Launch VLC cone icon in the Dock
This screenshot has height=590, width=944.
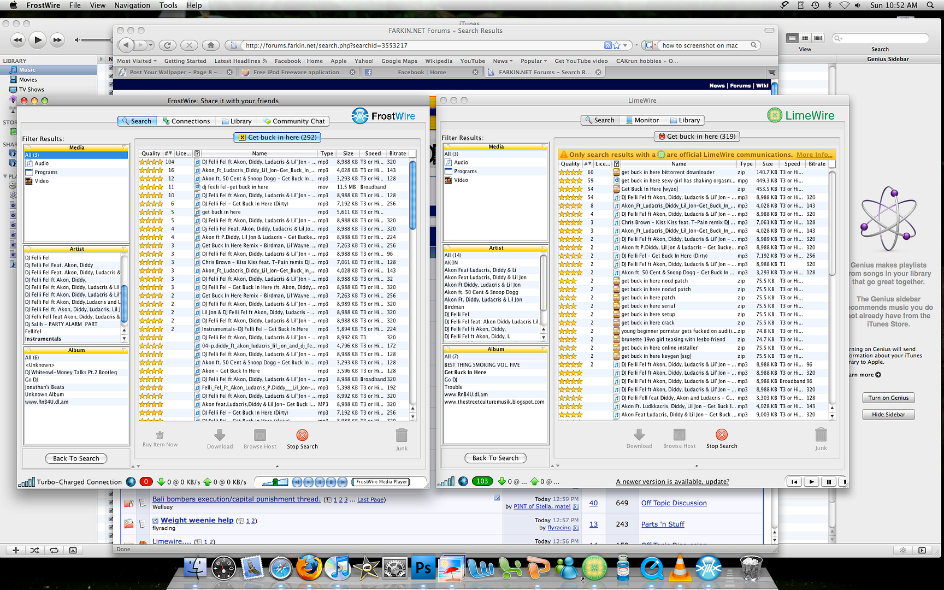680,568
